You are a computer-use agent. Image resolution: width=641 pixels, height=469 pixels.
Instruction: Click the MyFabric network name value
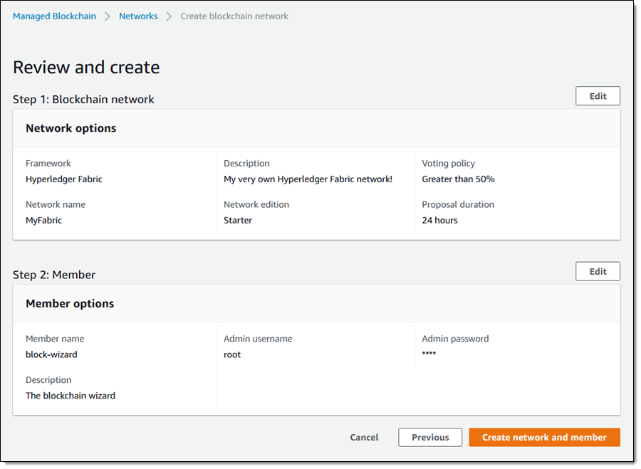click(43, 221)
